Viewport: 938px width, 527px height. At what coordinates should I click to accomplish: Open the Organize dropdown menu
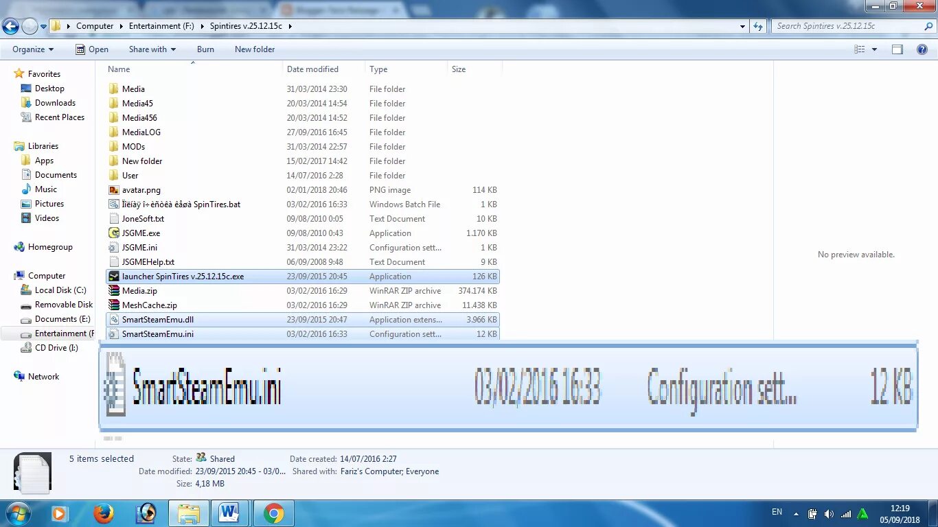[32, 49]
